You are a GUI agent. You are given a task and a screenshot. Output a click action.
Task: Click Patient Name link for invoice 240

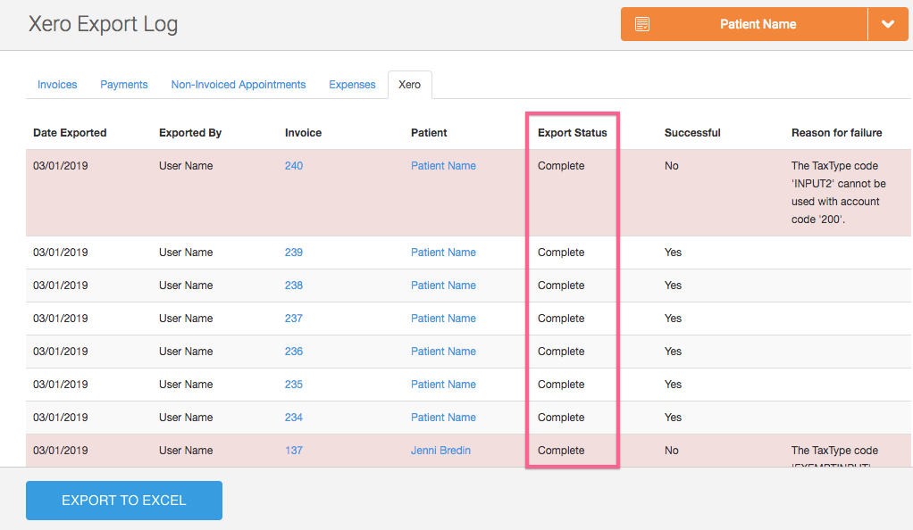[x=443, y=166]
